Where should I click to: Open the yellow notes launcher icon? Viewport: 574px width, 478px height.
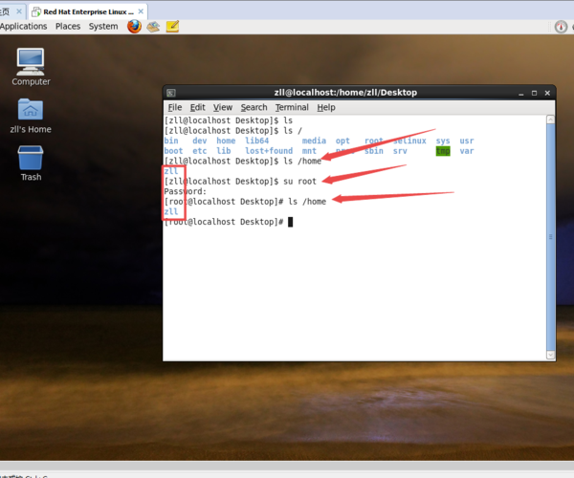(172, 26)
